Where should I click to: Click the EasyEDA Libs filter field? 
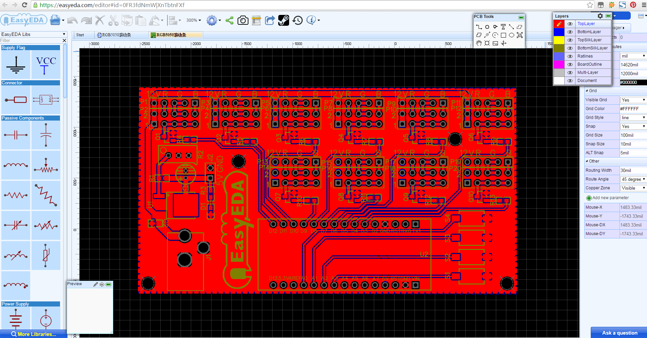coord(31,40)
